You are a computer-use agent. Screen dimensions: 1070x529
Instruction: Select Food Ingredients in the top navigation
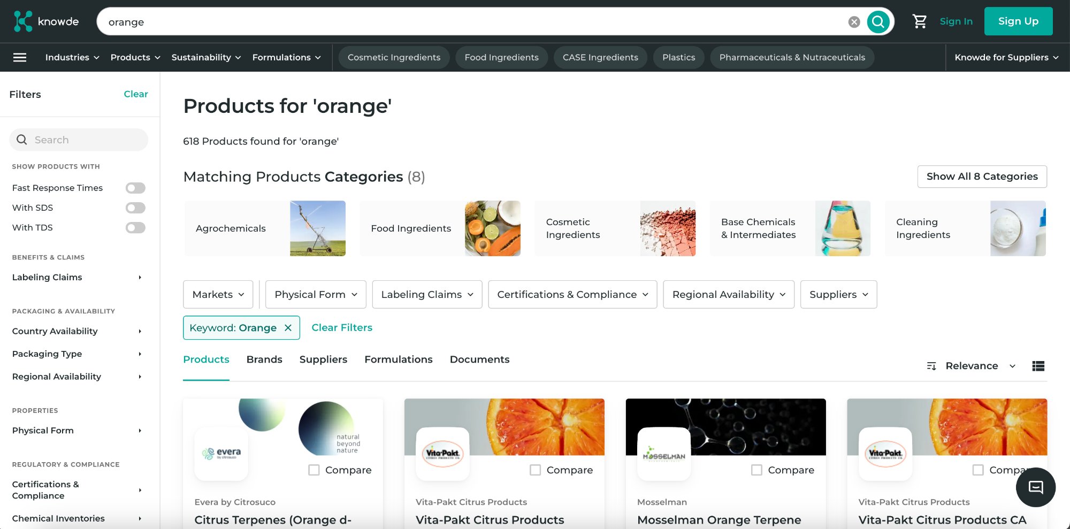(x=501, y=57)
